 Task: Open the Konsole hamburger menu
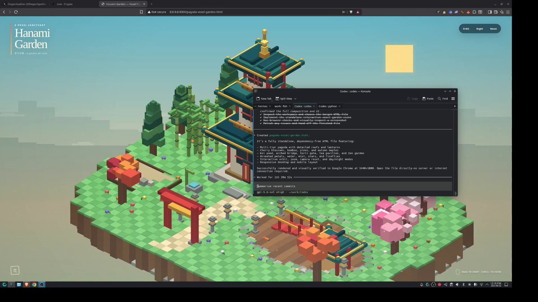[453, 98]
